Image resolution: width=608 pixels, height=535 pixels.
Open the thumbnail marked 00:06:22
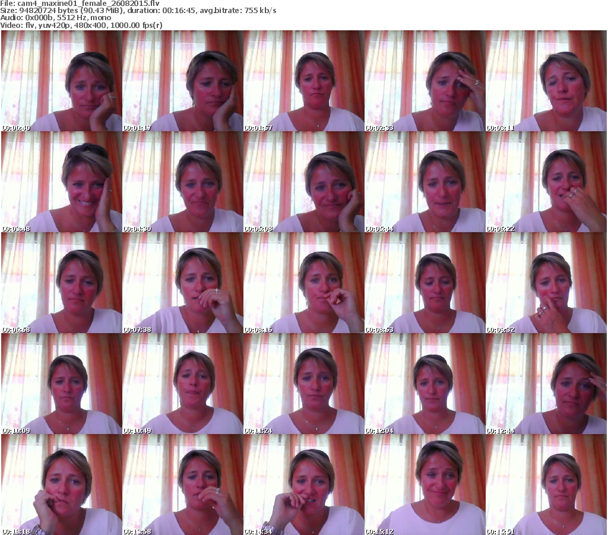point(546,182)
